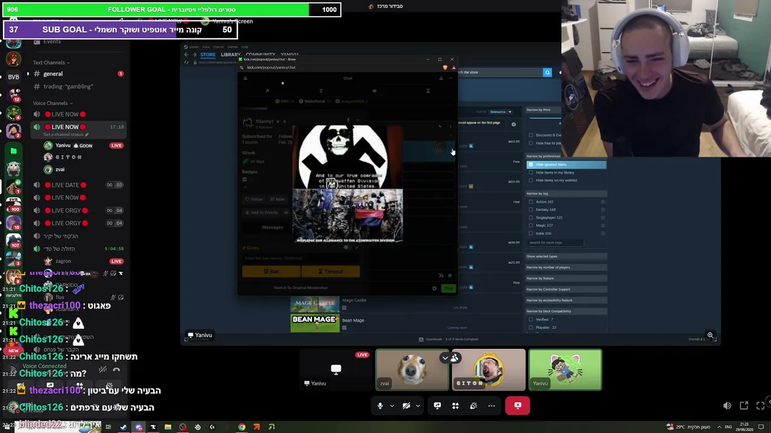Open camera options arrow beside camera button
This screenshot has height=433, width=771.
pos(417,406)
